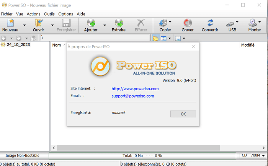Image resolution: width=268 pixels, height=166 pixels.
Task: Click the Ajouter toolbar icon
Action: (x=91, y=23)
